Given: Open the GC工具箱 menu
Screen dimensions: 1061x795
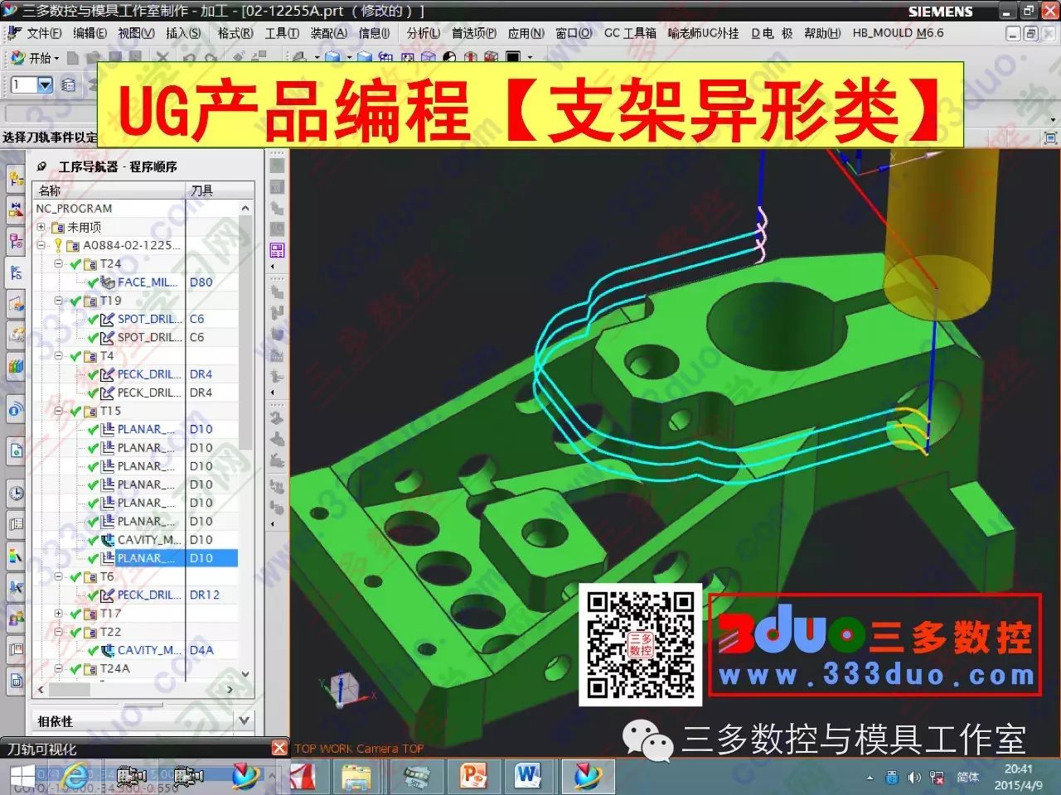Looking at the screenshot, I should pyautogui.click(x=630, y=33).
